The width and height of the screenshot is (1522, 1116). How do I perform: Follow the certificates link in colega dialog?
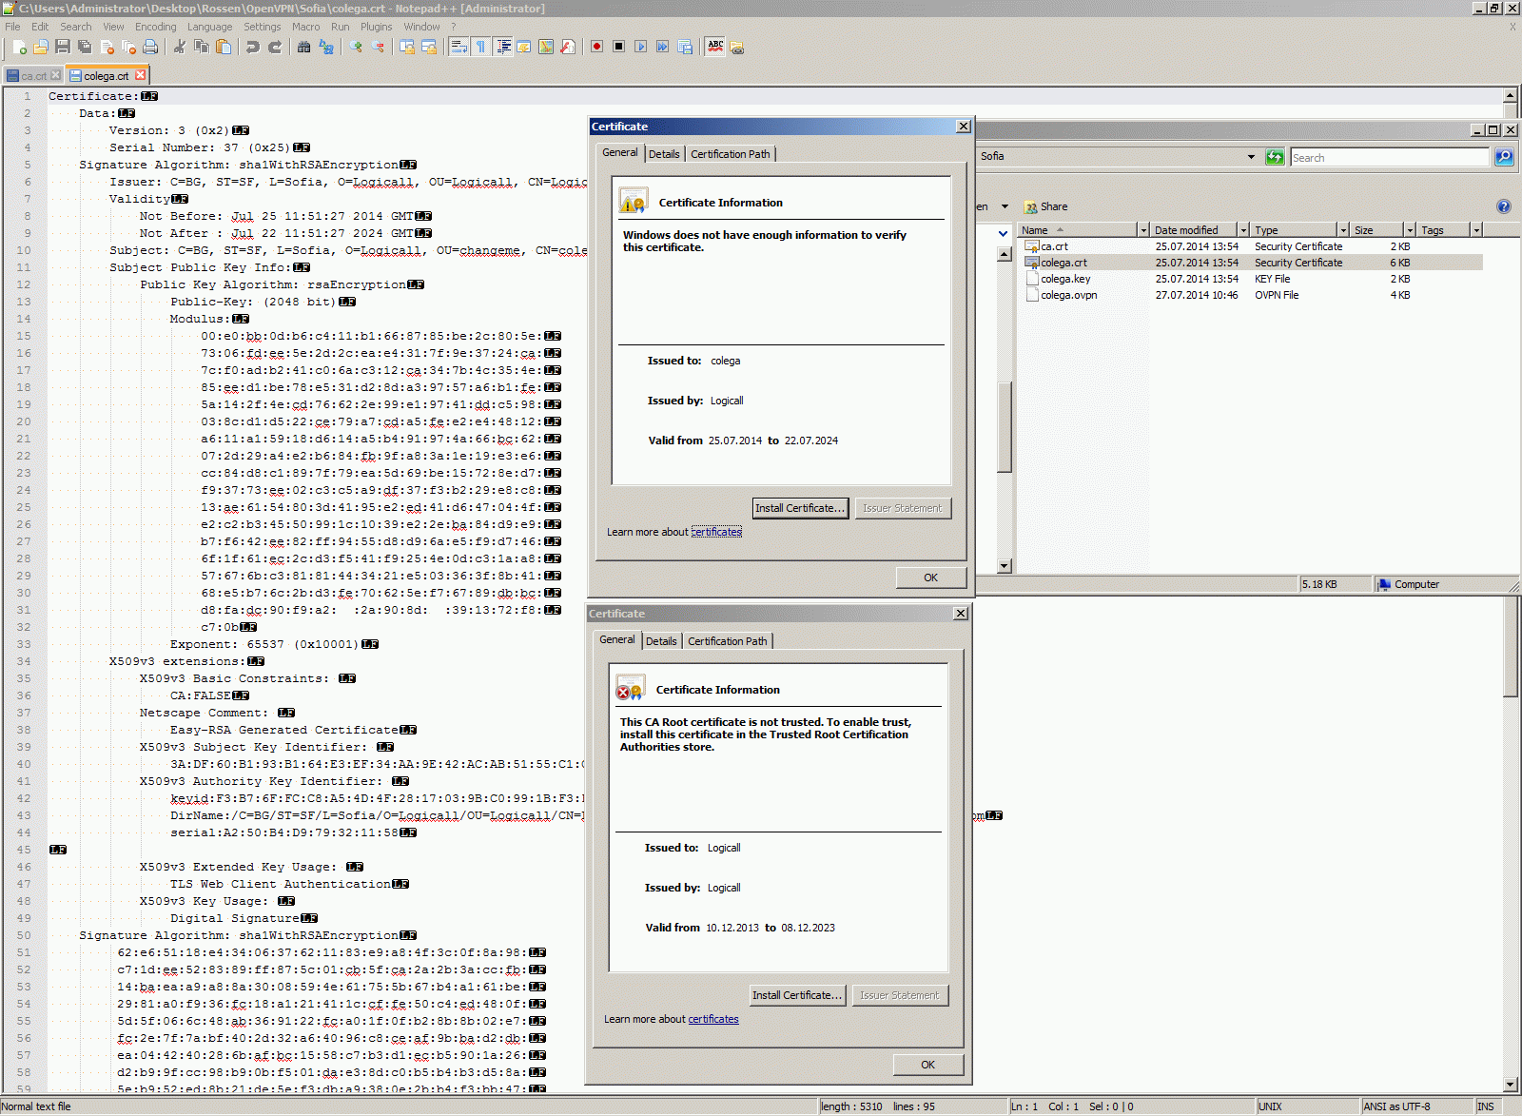716,532
